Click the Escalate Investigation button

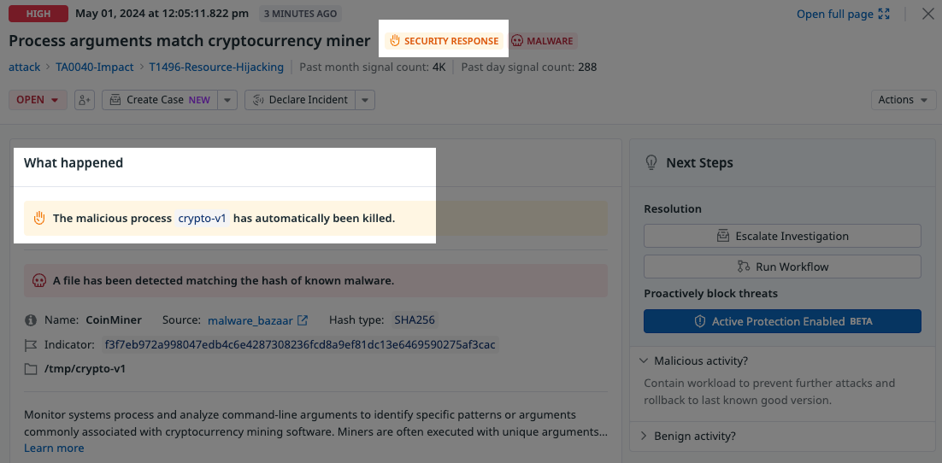tap(782, 236)
